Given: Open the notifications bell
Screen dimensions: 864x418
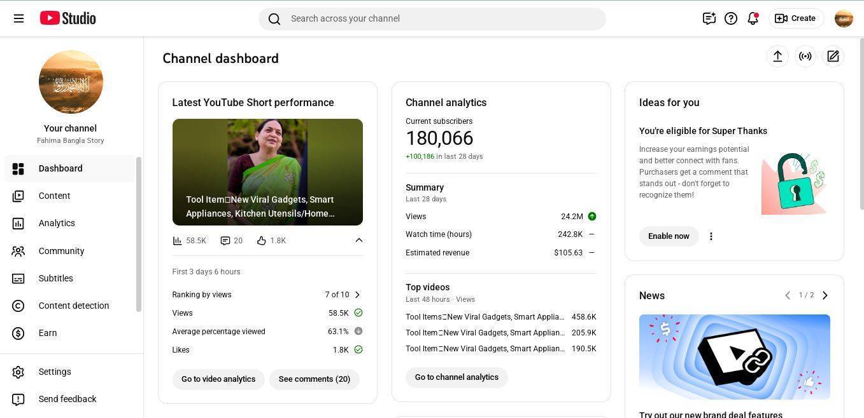Looking at the screenshot, I should coord(753,18).
